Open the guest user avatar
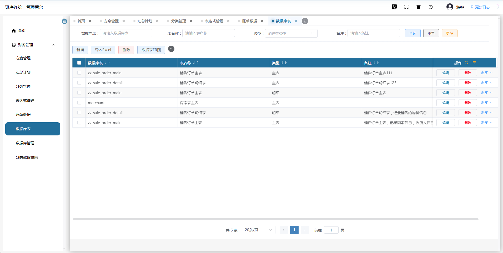Image resolution: width=503 pixels, height=253 pixels. pyautogui.click(x=450, y=7)
